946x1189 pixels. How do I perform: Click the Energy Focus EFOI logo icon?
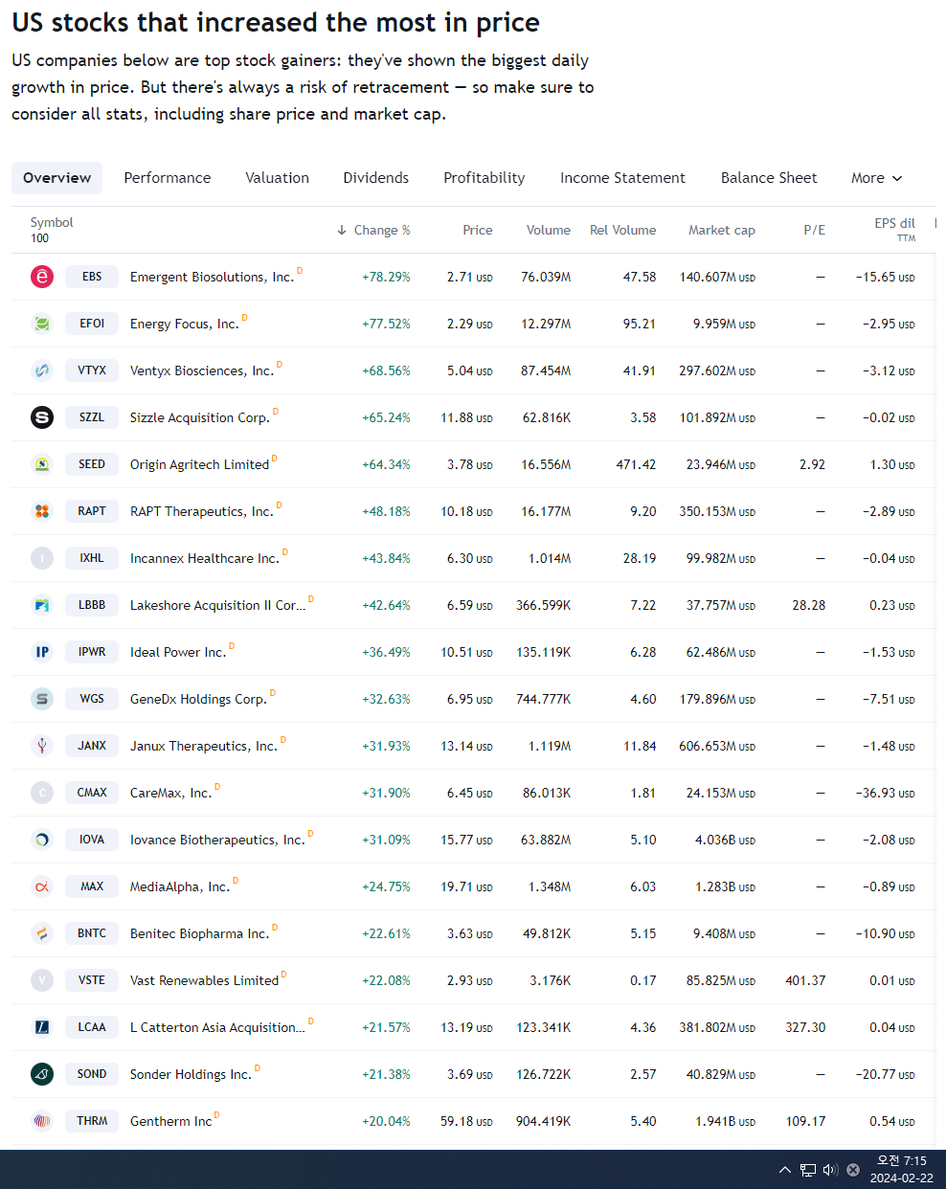click(42, 324)
